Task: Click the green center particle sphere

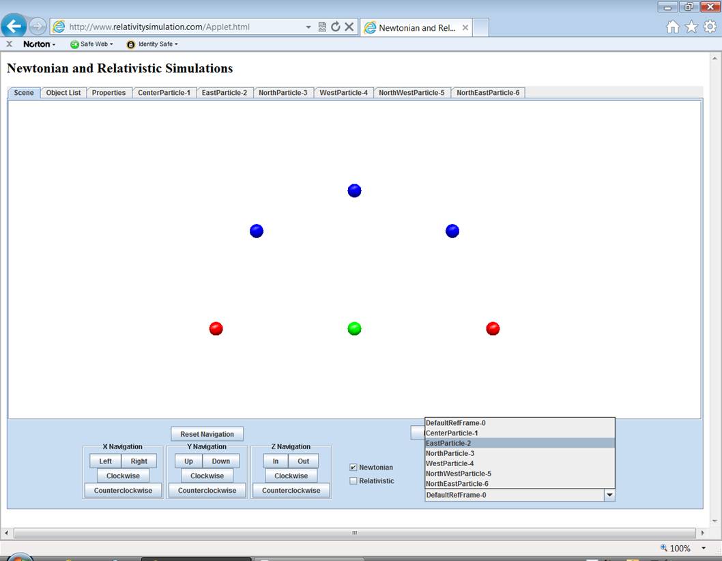Action: (354, 329)
